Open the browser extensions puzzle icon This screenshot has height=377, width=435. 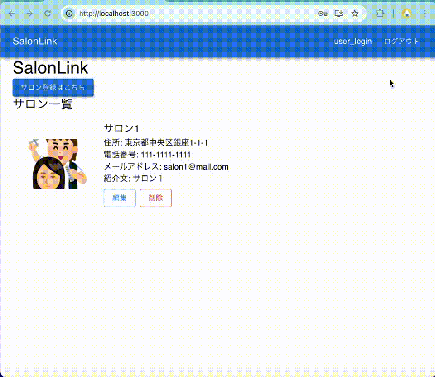tap(380, 14)
